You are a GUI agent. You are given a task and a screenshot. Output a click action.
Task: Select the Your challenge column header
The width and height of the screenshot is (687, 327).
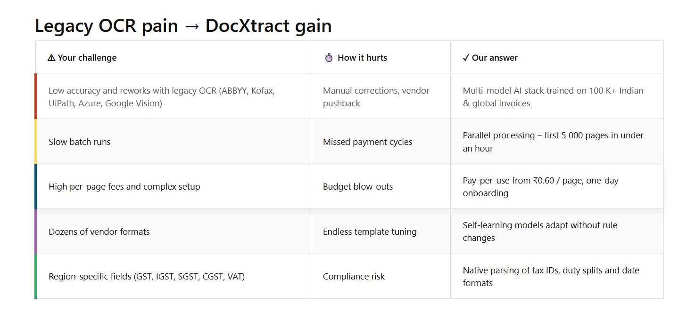pyautogui.click(x=87, y=58)
